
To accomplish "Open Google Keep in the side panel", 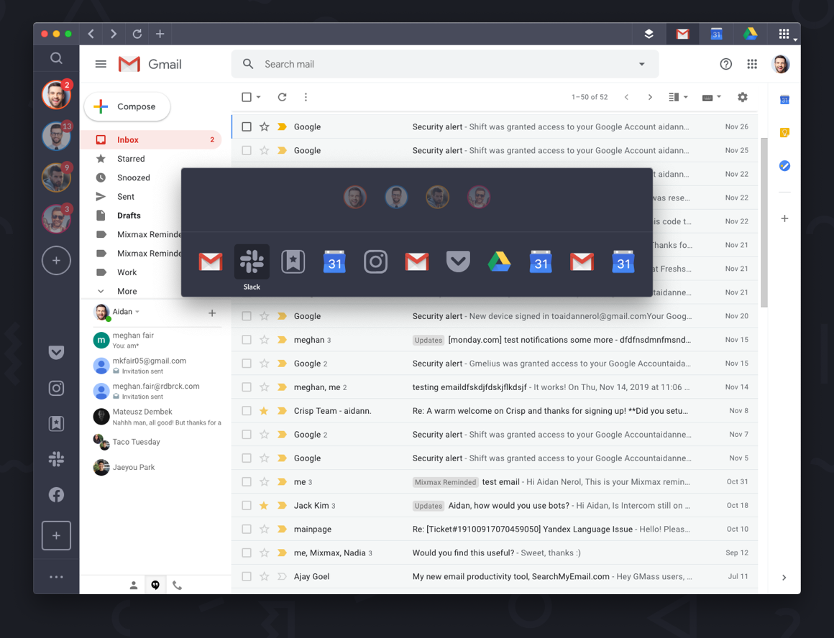I will [x=784, y=132].
